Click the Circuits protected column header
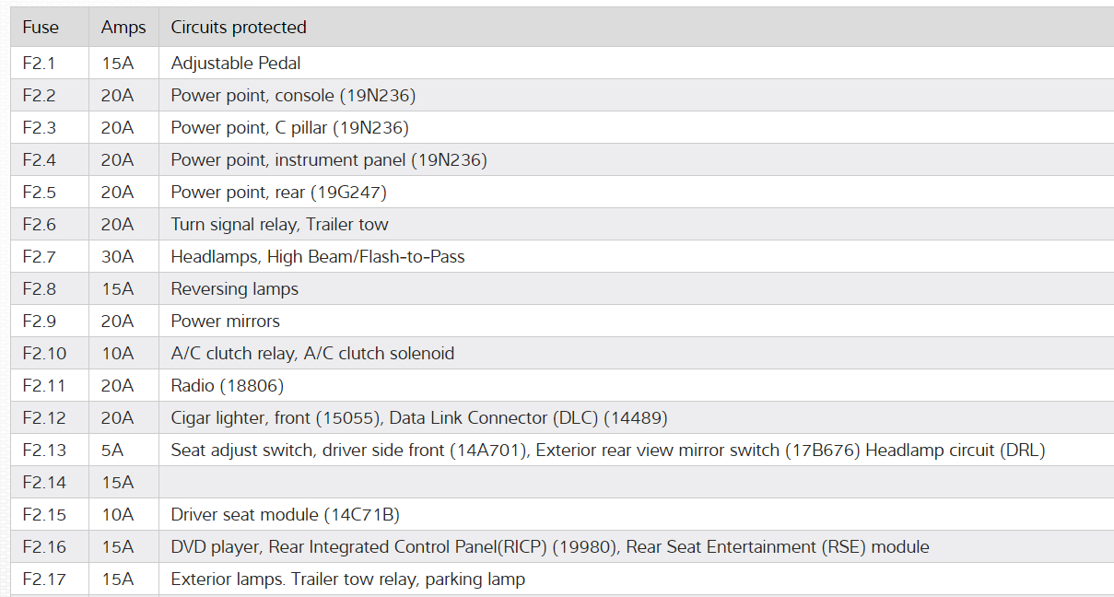Viewport: 1114px width, 597px height. (239, 28)
